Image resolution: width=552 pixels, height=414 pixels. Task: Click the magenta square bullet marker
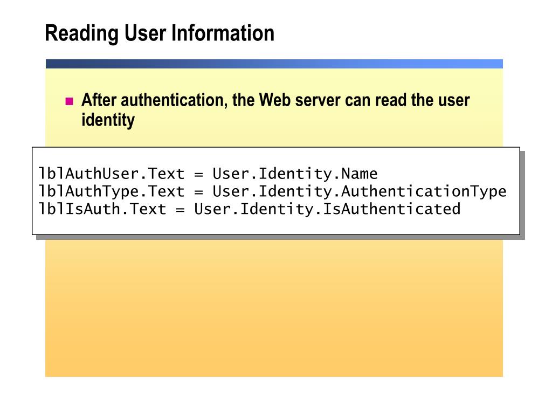(x=70, y=101)
